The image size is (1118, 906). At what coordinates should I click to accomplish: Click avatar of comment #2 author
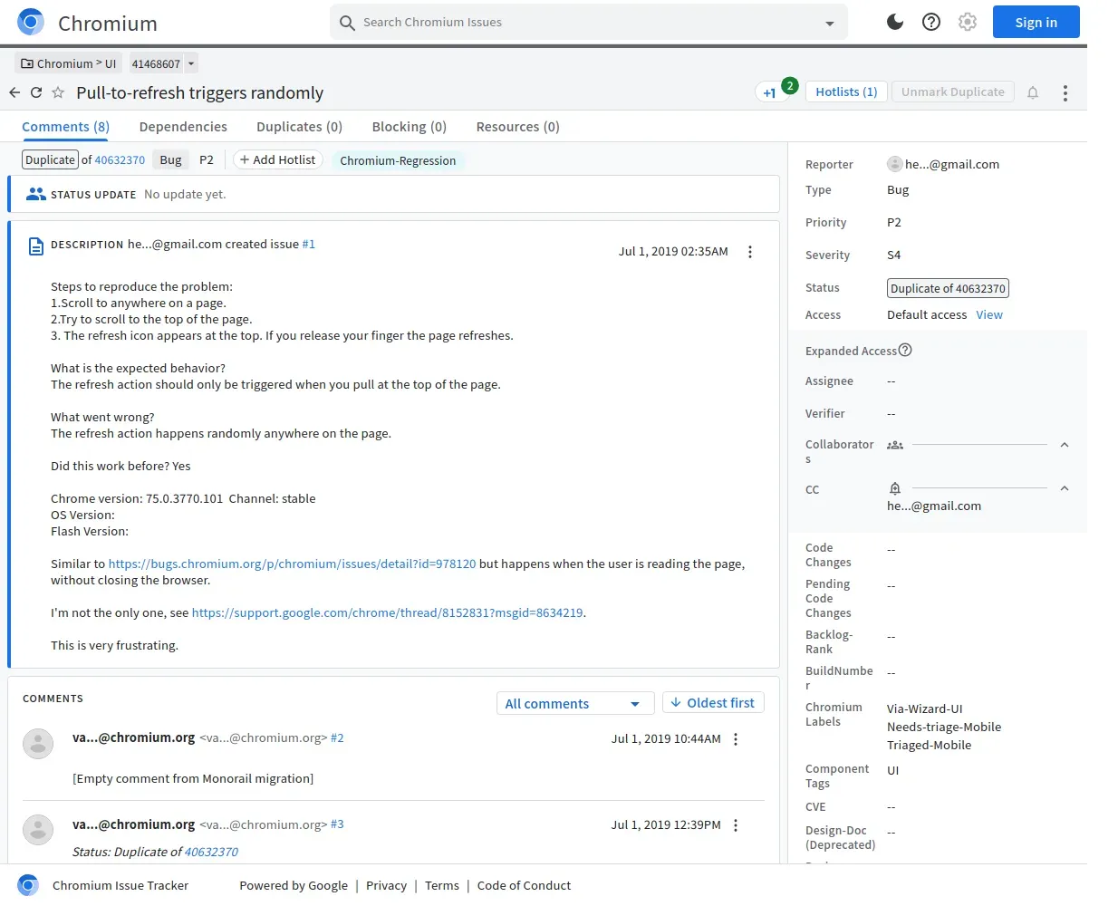38,744
